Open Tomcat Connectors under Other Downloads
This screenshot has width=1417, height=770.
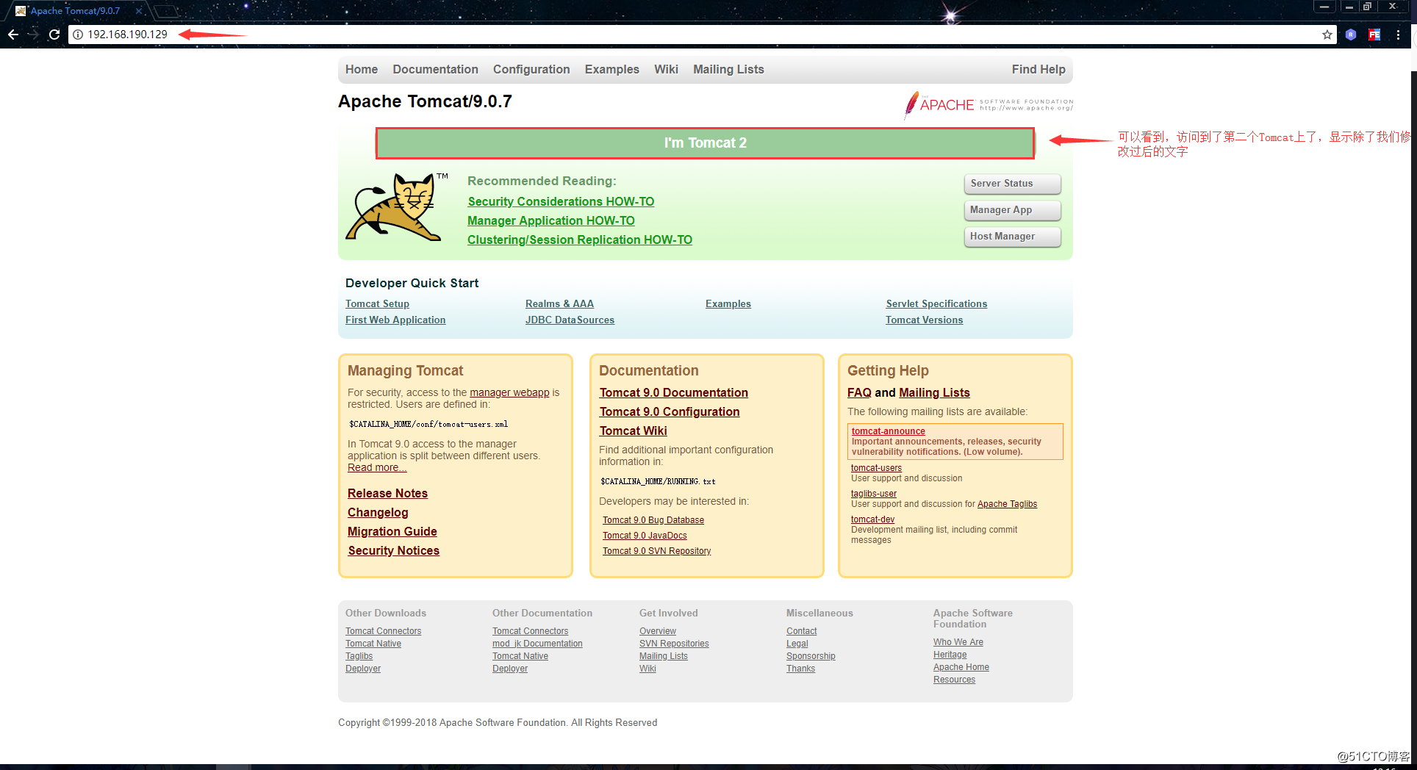[383, 631]
